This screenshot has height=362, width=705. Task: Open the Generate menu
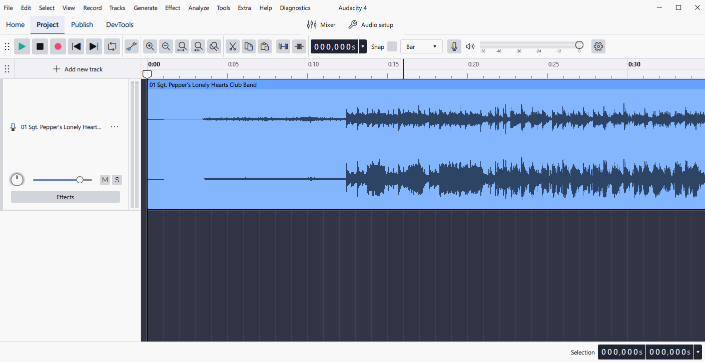146,8
